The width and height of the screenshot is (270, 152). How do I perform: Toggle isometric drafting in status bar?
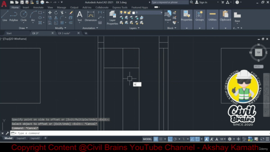(184, 139)
